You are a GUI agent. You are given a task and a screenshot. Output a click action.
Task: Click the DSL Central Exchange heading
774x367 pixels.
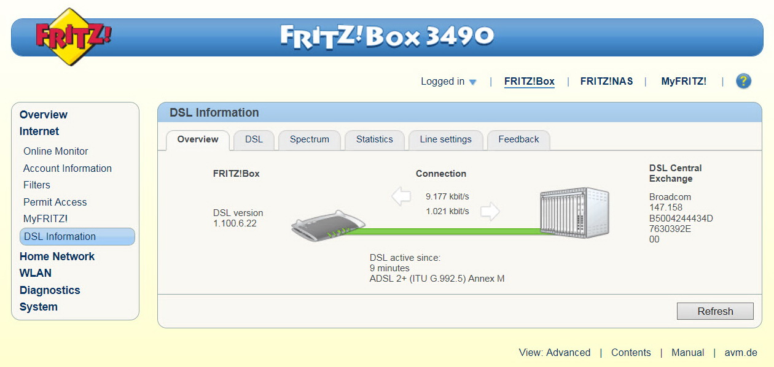point(676,173)
